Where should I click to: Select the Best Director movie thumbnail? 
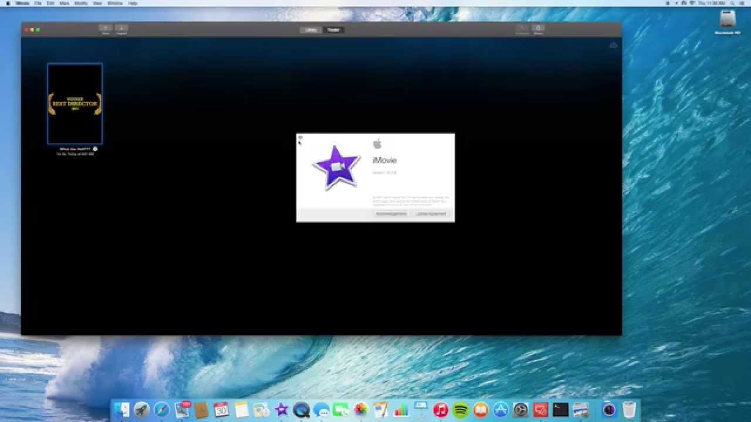point(75,104)
